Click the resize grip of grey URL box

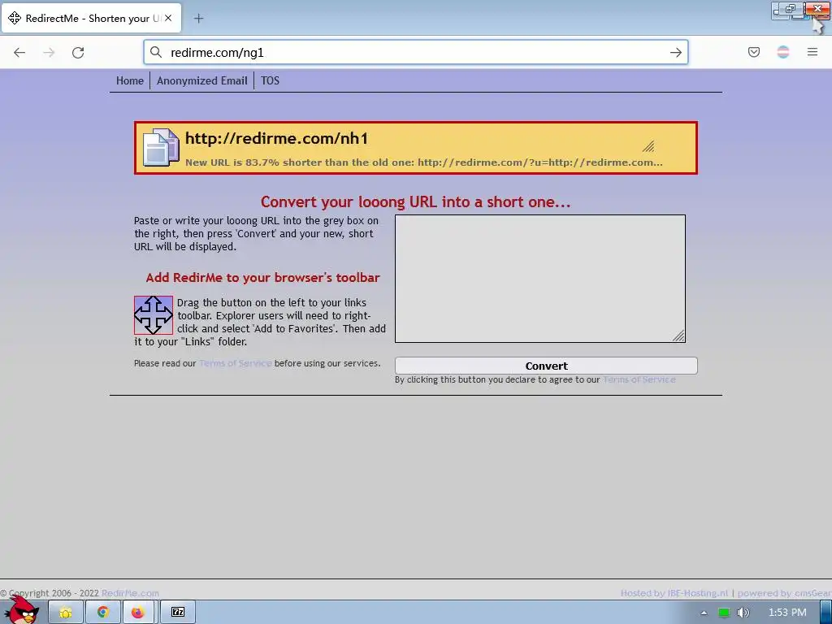pos(678,336)
